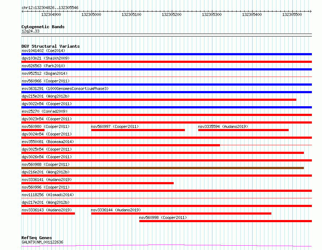Click the chr12:132304826..132305546 coordinate text

(50, 8)
